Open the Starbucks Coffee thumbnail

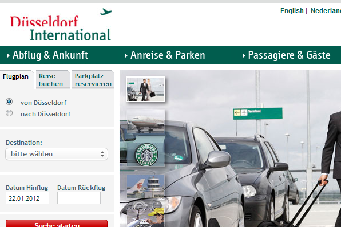tap(146, 155)
